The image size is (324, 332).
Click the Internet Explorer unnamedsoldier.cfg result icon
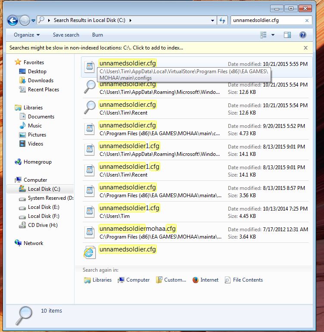tap(89, 253)
